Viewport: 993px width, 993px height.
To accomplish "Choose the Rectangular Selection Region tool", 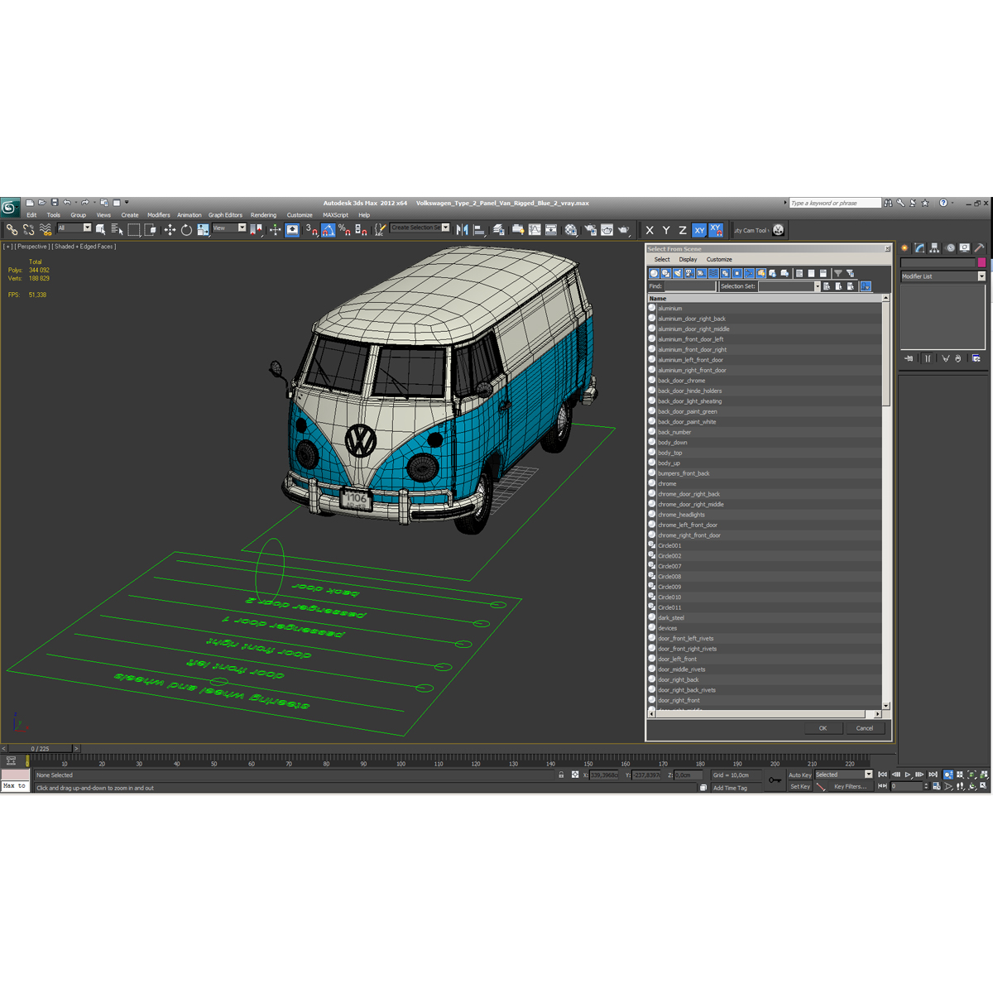I will click(134, 230).
